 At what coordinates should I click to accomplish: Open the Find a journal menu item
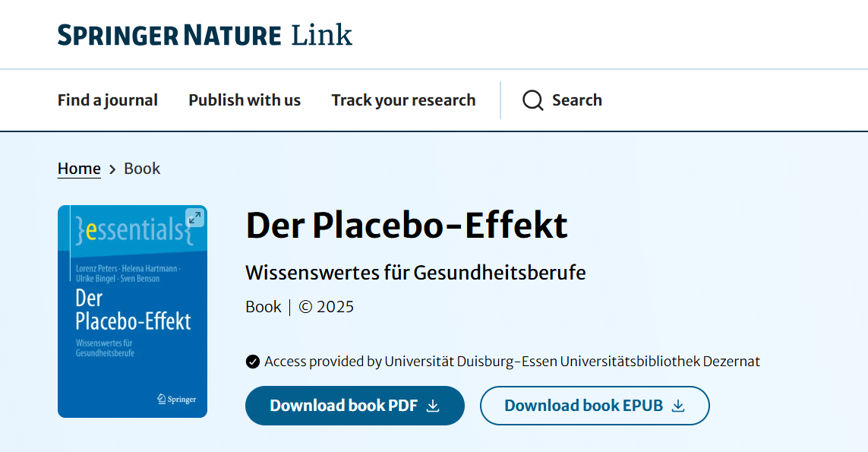[108, 100]
